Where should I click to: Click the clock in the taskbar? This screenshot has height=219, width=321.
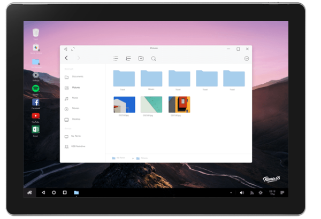(x=272, y=193)
